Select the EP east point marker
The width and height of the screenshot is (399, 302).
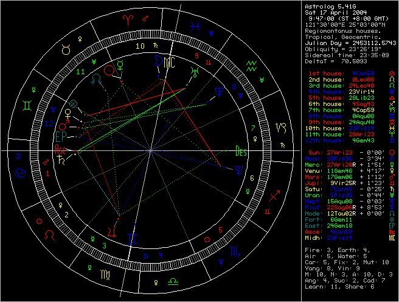61,135
